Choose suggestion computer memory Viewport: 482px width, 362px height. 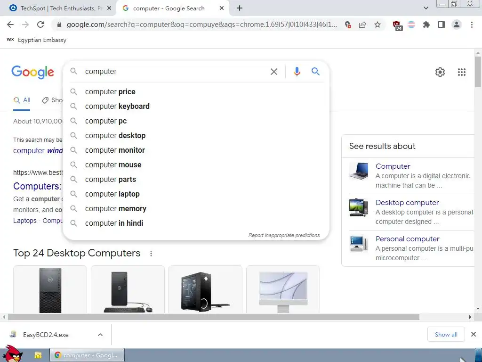(196, 209)
